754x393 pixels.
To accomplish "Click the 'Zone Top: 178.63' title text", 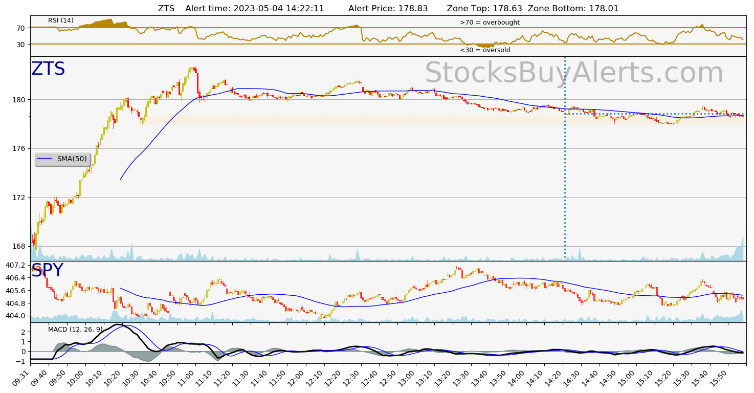I will coord(483,9).
